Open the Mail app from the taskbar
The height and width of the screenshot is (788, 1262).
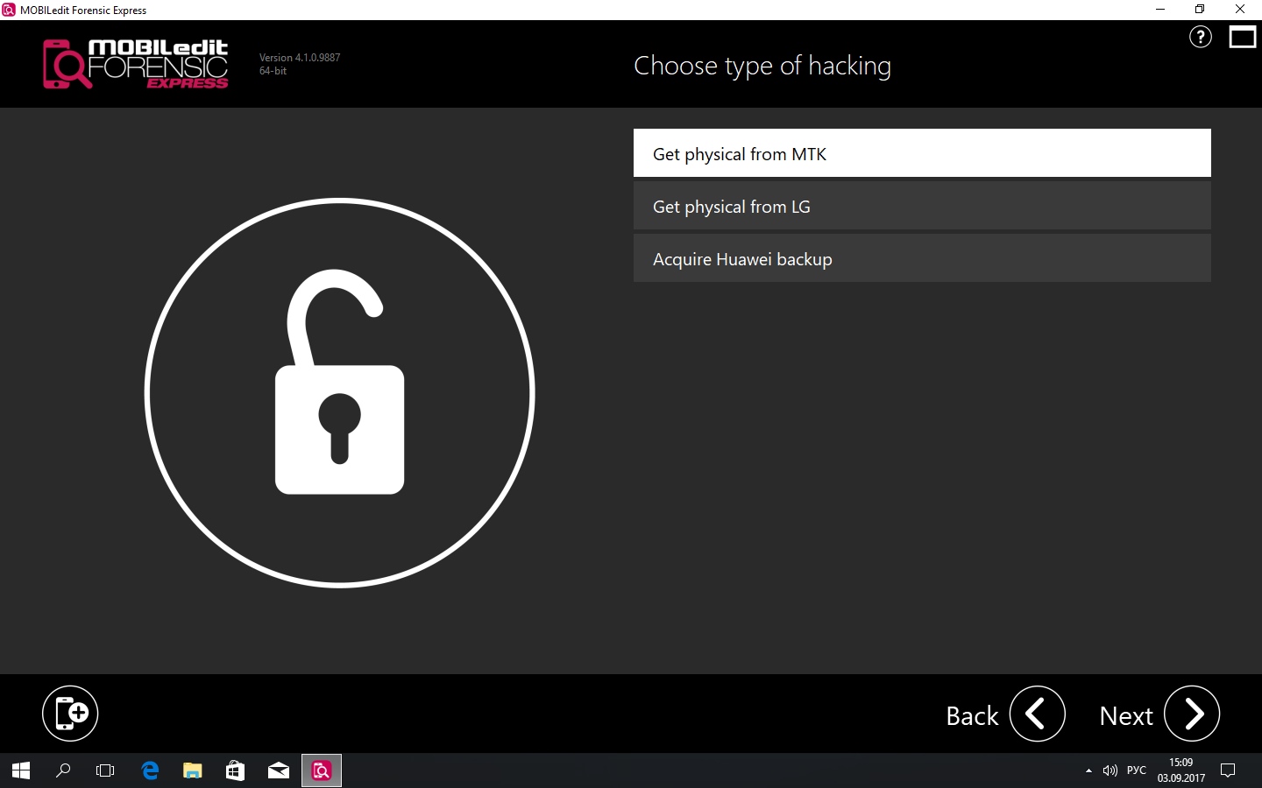279,770
